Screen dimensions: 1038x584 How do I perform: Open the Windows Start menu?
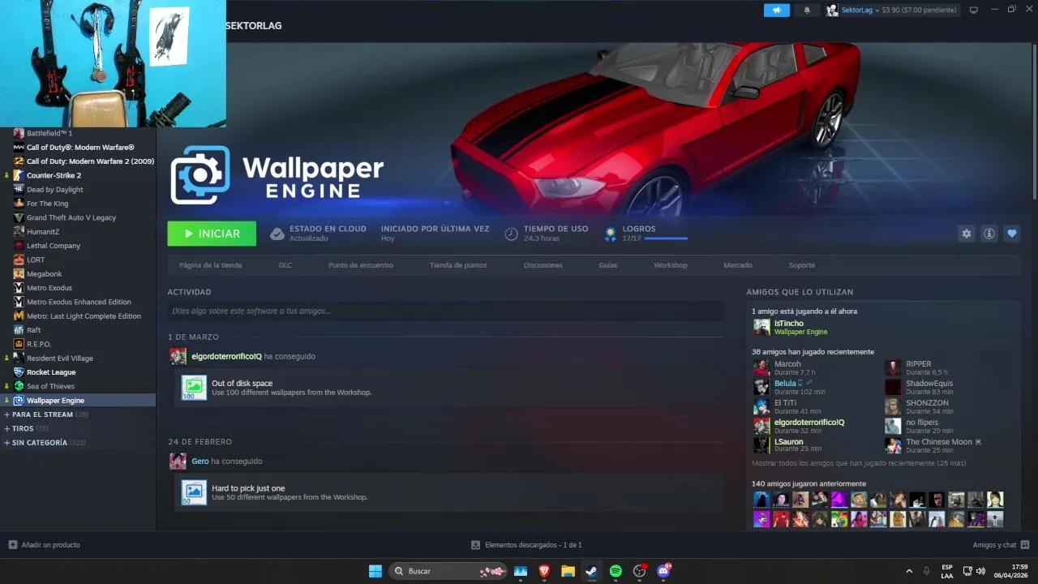coord(375,571)
